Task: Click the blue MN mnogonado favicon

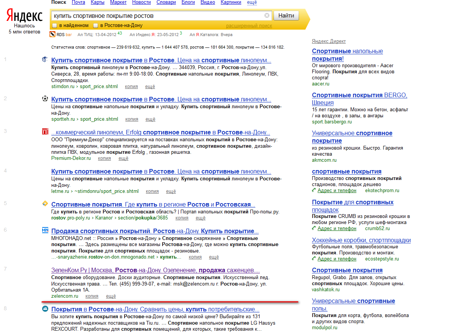Action: 45,230
